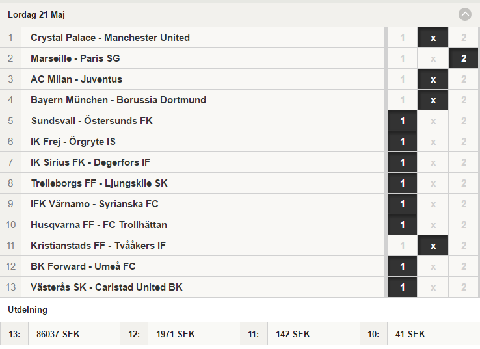Deselect x for Bayern München - Borussia Dortmund

[x=433, y=100]
